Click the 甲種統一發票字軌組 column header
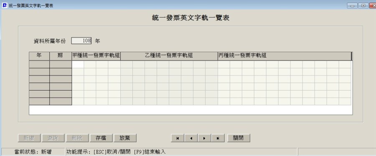 (96, 56)
